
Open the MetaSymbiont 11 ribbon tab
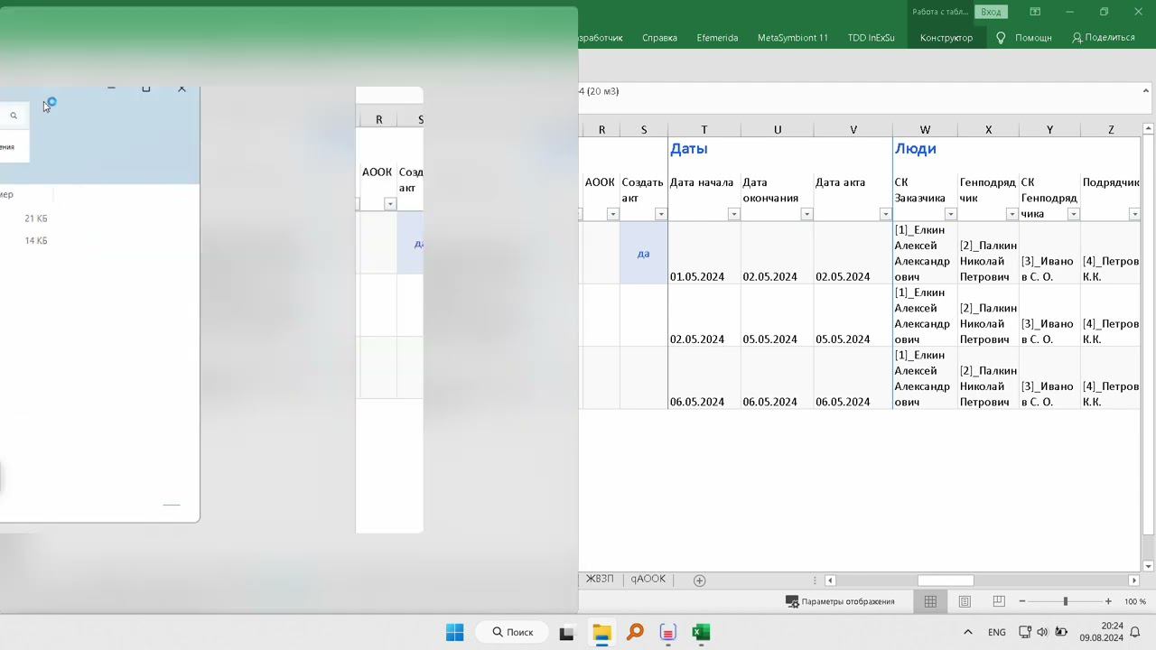pos(793,38)
